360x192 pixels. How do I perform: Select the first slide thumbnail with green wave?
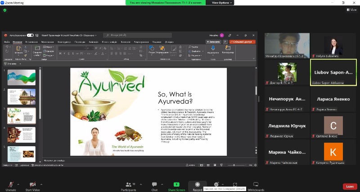[x=22, y=77]
